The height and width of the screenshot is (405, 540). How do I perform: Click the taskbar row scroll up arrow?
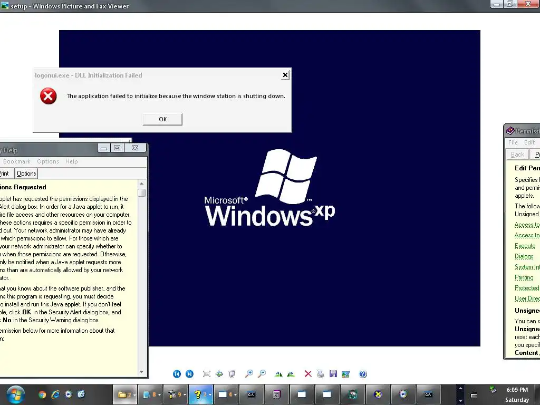(x=460, y=389)
